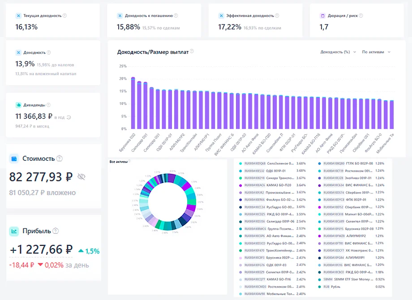The image size is (412, 300).
Task: Open the help icon next to Стоимость
Action: [60, 159]
